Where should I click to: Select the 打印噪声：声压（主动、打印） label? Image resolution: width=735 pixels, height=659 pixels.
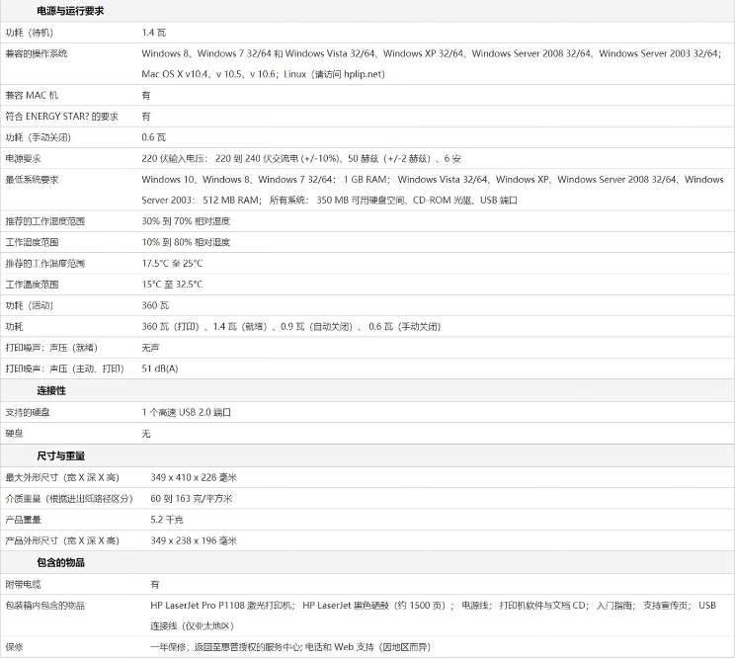(x=64, y=369)
